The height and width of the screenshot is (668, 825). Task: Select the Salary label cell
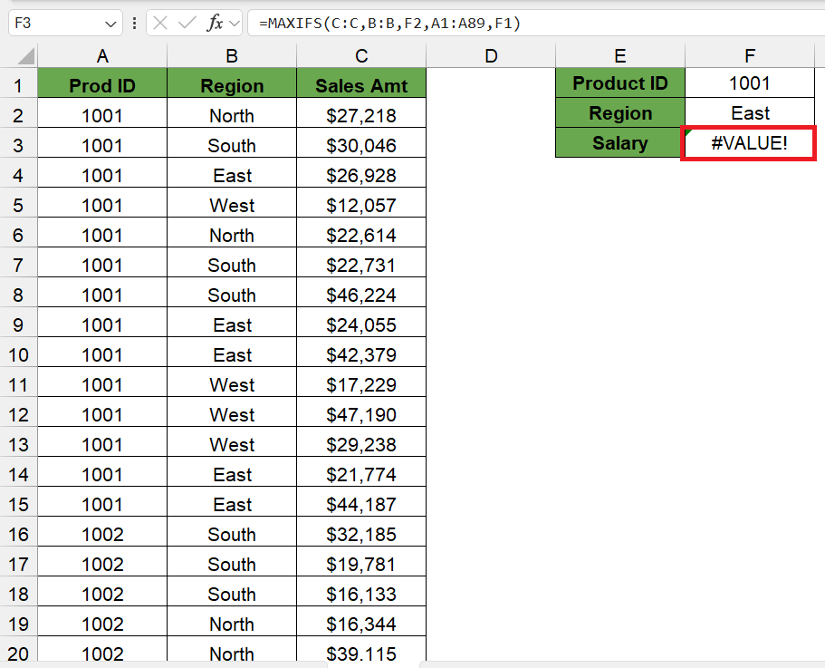(619, 142)
